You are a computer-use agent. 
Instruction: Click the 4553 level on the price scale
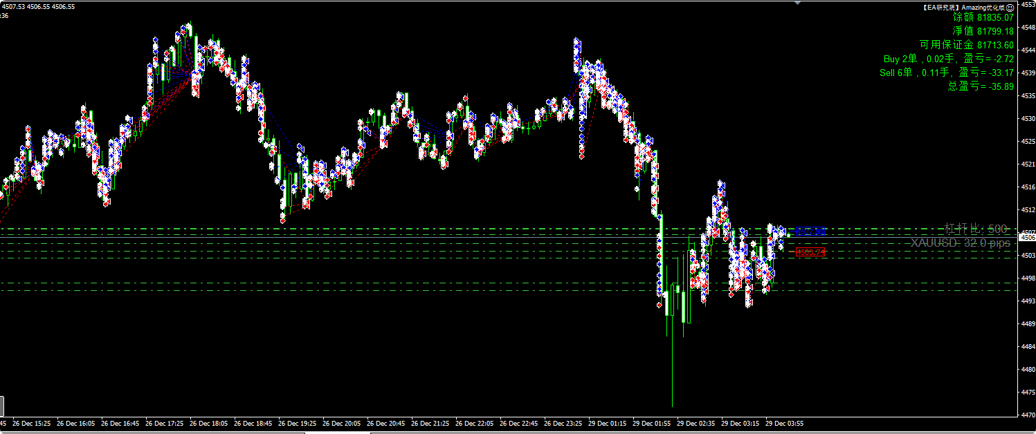tap(1028, 5)
